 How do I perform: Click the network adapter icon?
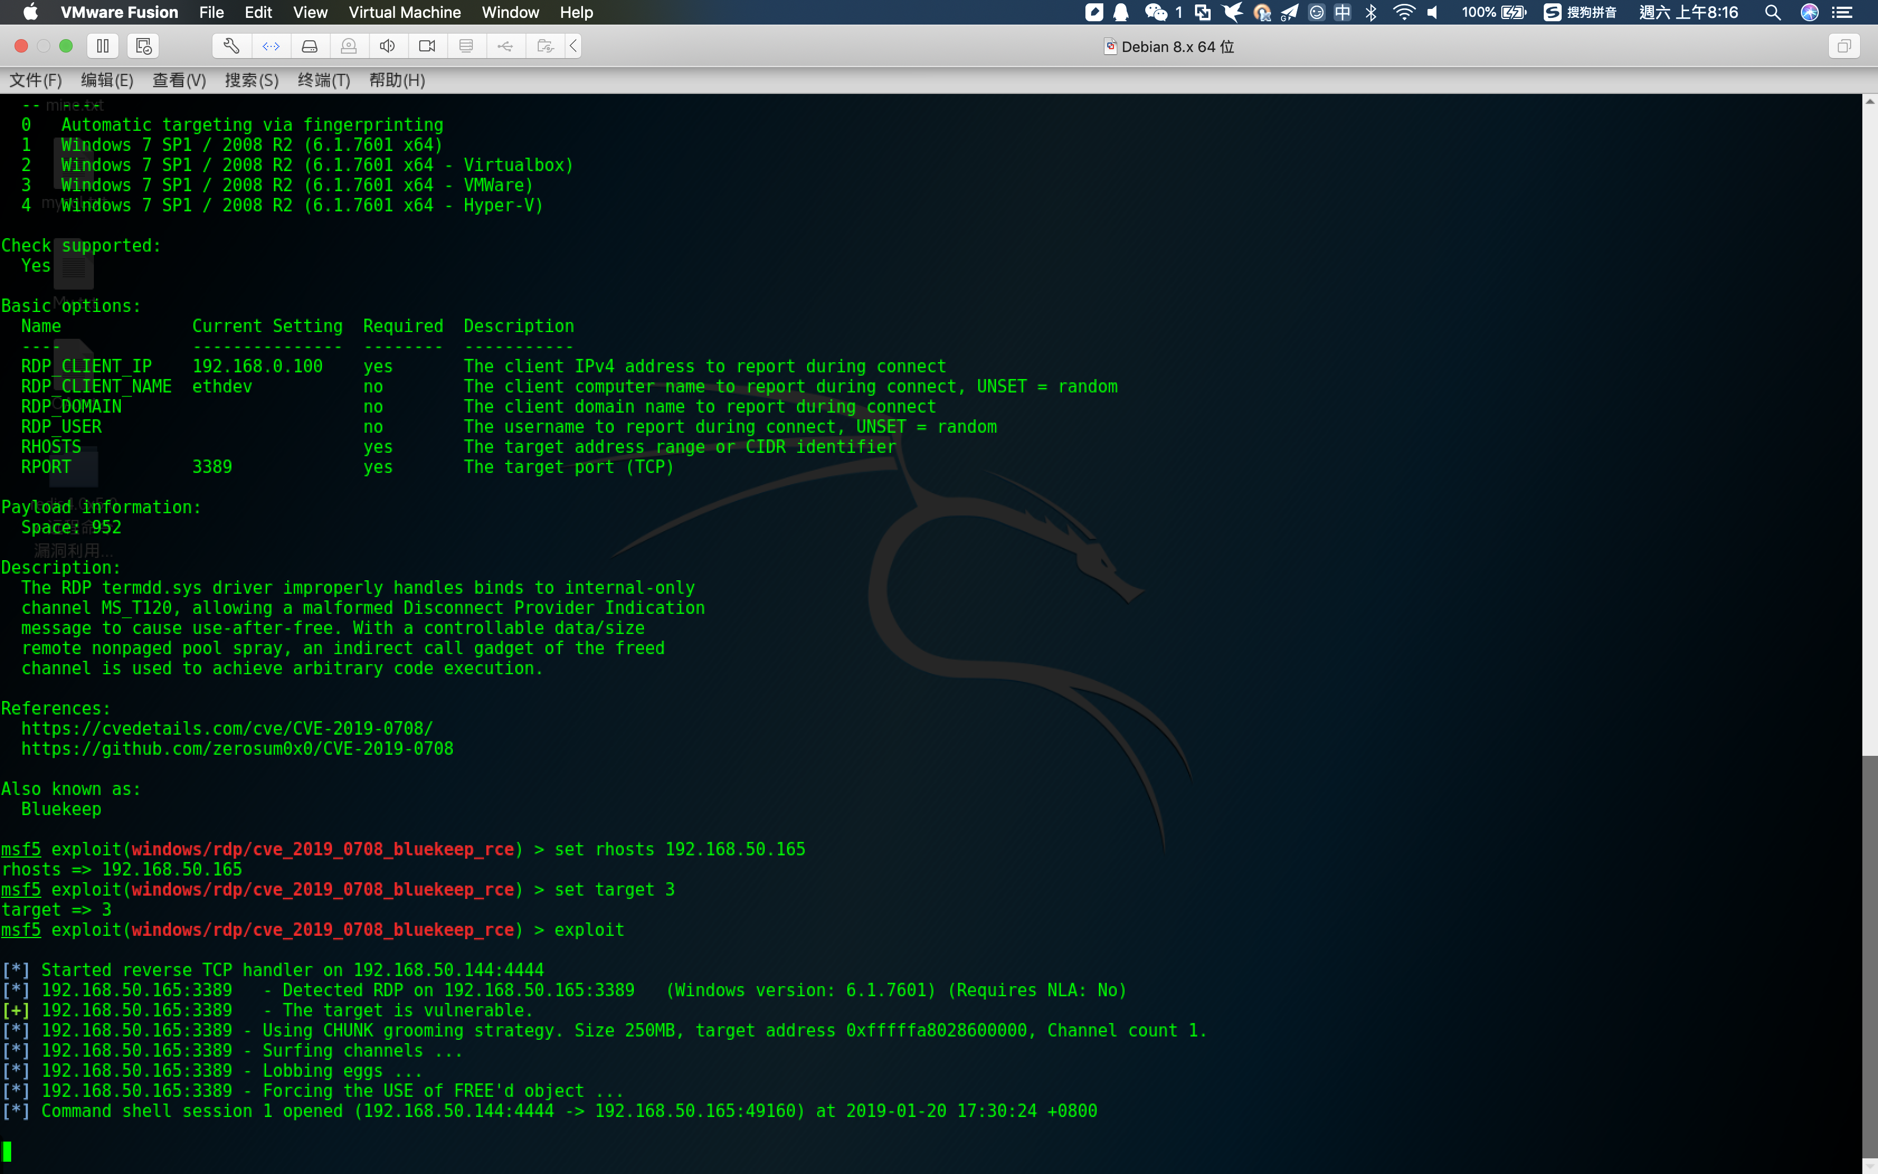(271, 46)
